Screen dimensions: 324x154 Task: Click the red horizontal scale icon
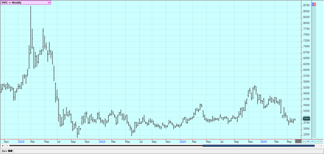click(x=321, y=141)
